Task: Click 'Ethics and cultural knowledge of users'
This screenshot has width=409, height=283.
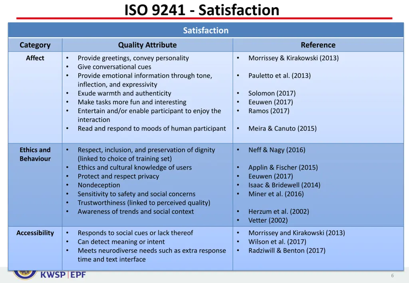Action: (135, 167)
